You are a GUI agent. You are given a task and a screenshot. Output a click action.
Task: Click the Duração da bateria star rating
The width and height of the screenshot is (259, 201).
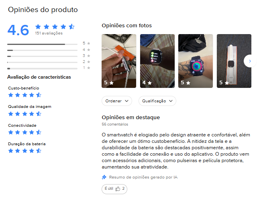click(25, 151)
